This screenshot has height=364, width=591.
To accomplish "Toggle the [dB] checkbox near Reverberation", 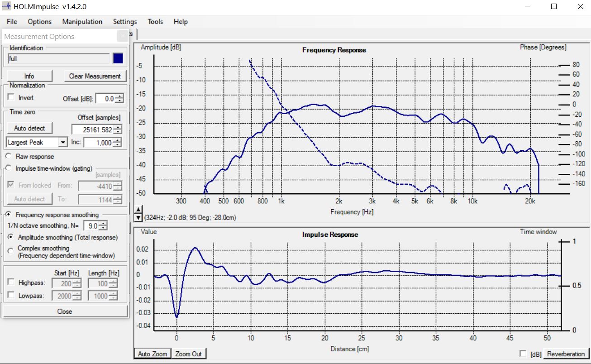I will [x=523, y=354].
